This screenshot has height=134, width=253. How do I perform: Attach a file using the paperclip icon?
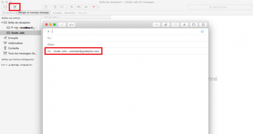coord(166,25)
